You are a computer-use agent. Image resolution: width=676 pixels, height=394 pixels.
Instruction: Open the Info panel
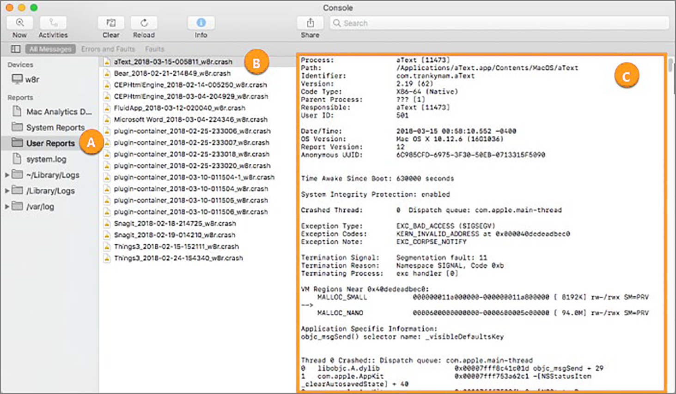[201, 23]
